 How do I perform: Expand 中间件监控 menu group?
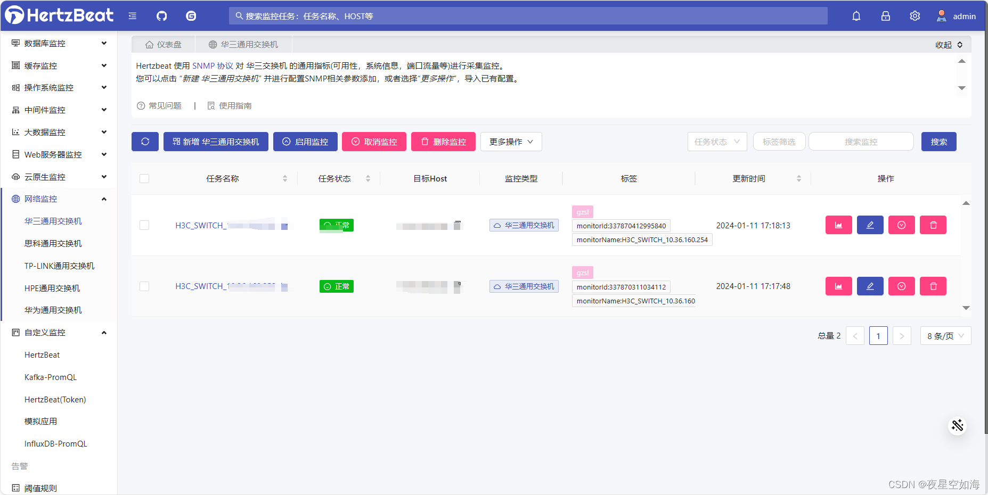pyautogui.click(x=59, y=110)
